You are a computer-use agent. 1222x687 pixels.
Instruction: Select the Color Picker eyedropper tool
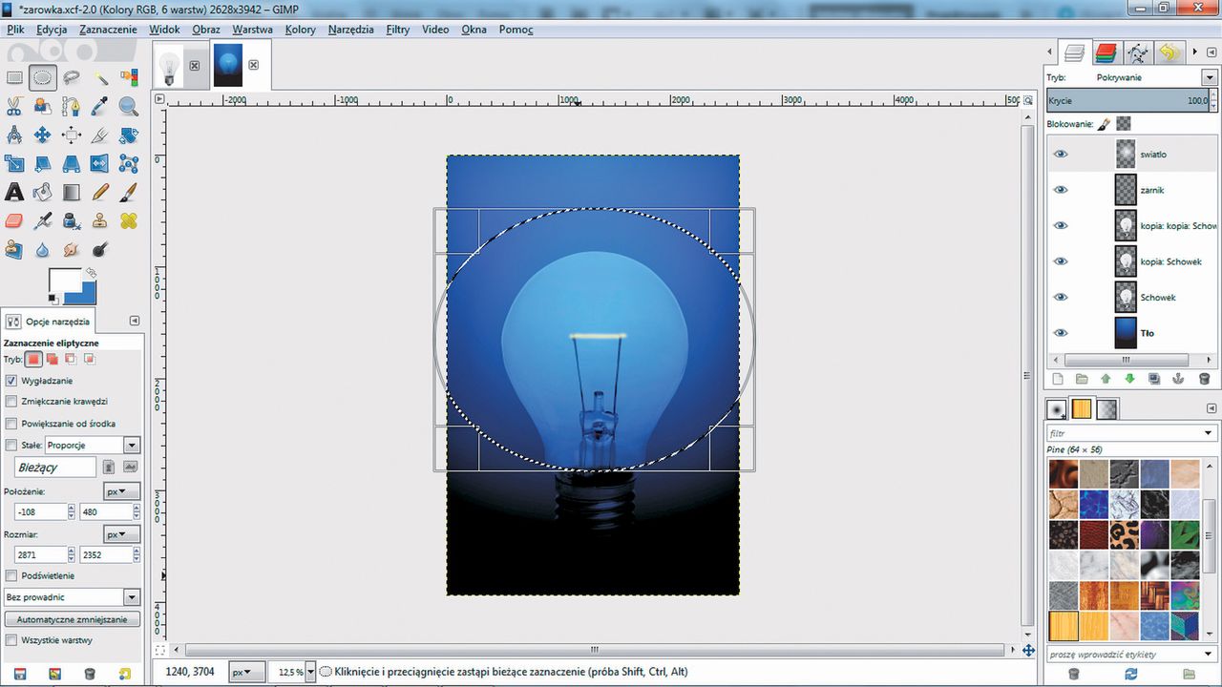tap(100, 107)
